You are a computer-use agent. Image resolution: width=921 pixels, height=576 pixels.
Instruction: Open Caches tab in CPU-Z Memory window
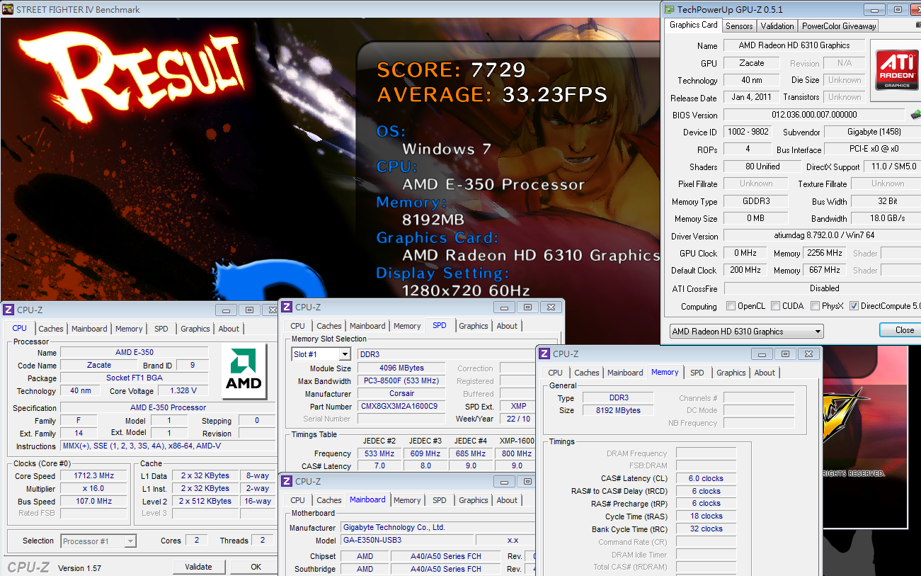pos(587,373)
